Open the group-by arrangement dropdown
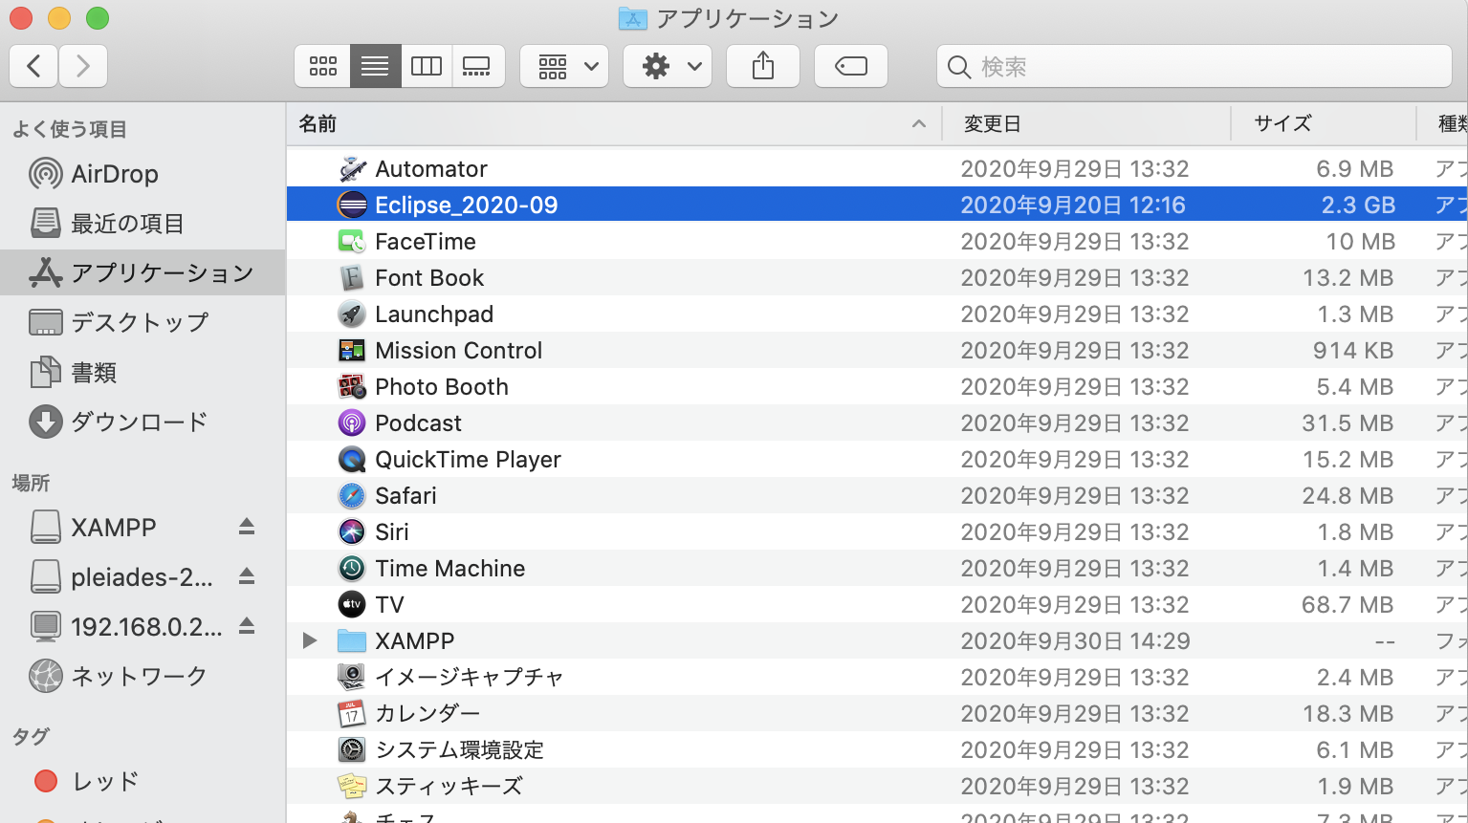 point(564,66)
